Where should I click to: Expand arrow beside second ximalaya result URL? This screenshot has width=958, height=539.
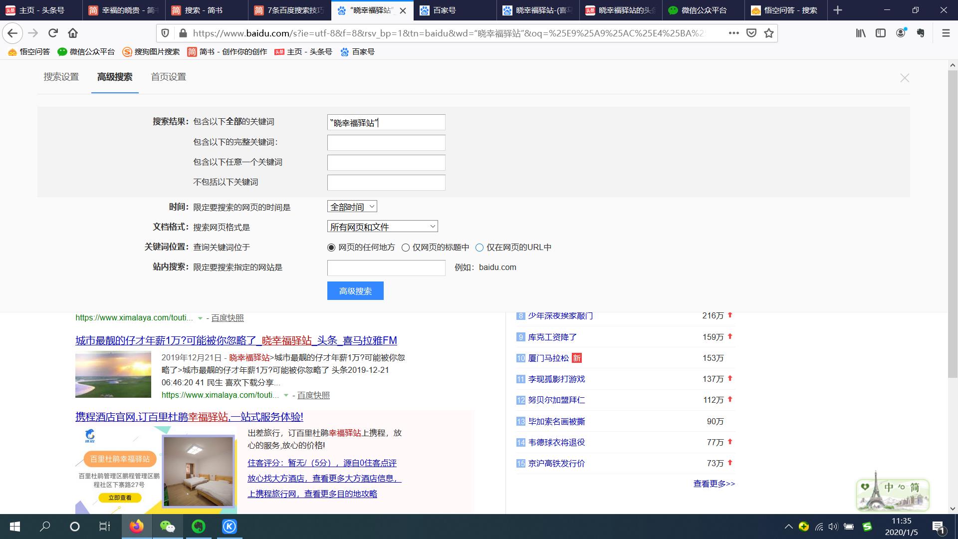click(286, 395)
